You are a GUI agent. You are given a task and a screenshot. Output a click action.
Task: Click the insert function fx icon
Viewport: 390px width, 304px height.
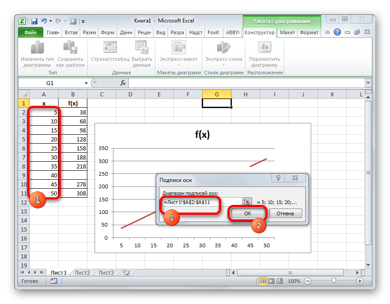pyautogui.click(x=122, y=83)
